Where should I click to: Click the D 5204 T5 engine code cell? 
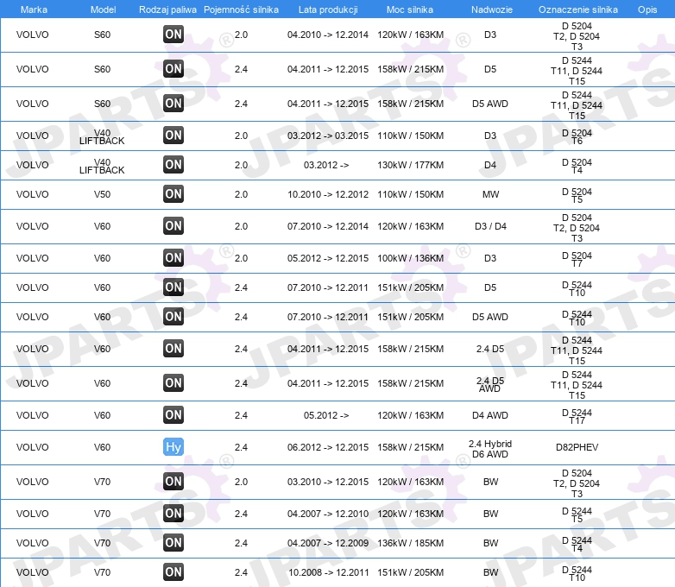pos(577,196)
